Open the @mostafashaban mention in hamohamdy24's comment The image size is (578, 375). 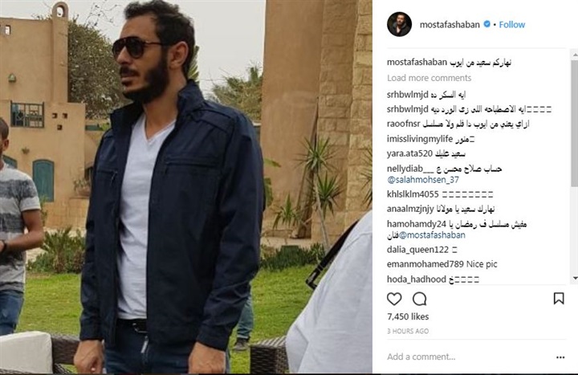coord(432,235)
